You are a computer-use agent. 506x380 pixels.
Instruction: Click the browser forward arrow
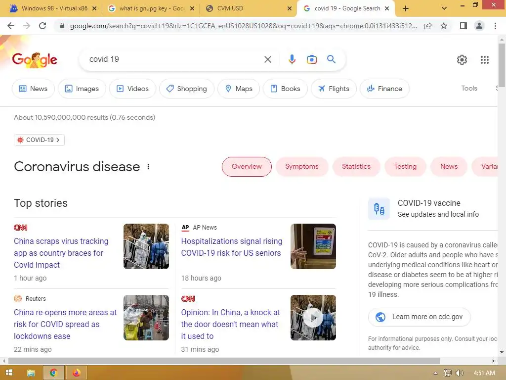pyautogui.click(x=27, y=26)
